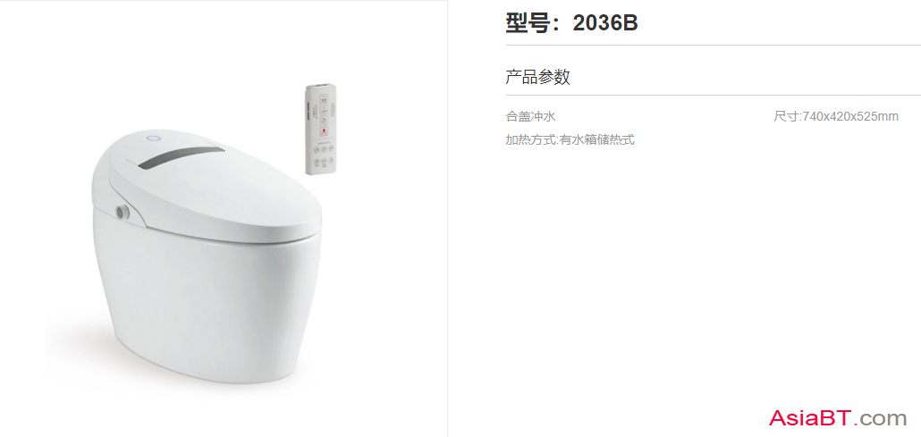
Task: Click the model title 型号:2036B
Action: click(x=571, y=23)
